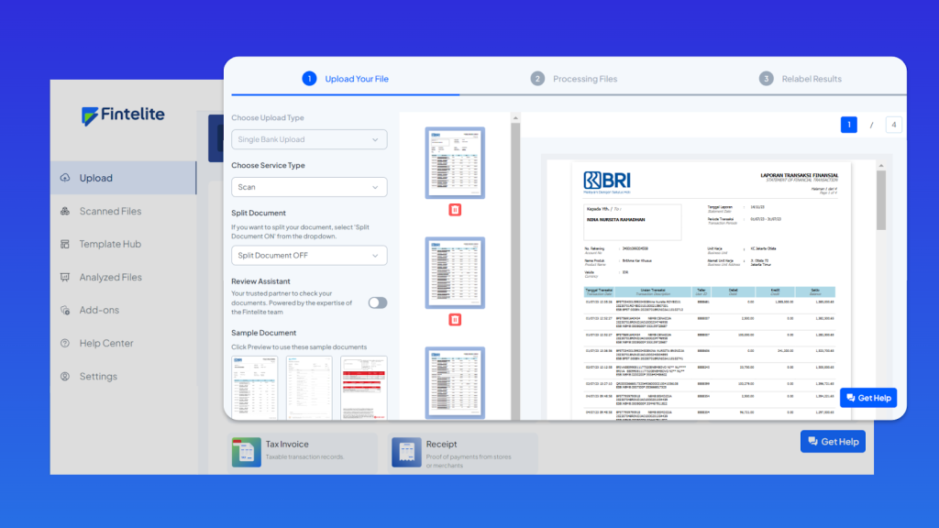Viewport: 939px width, 528px height.
Task: Click the preview pane vertical scrollbar
Action: [881, 202]
